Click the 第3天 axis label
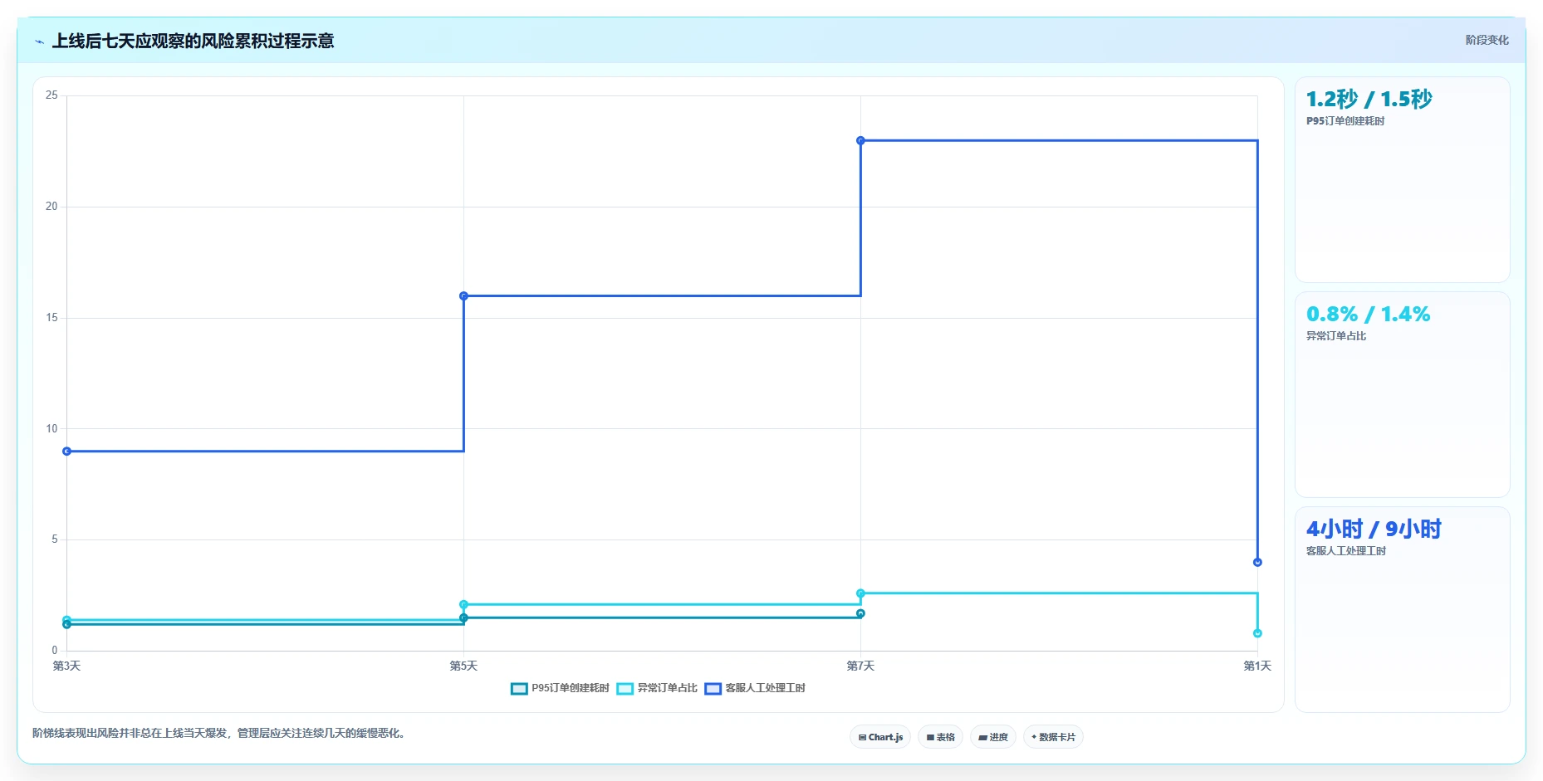Screen dimensions: 1543x781 pos(66,666)
